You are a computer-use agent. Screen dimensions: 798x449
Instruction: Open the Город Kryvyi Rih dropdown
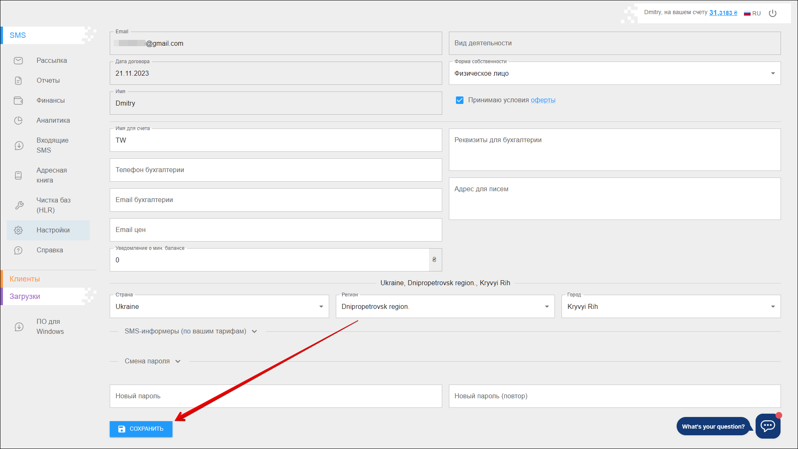[x=670, y=307]
